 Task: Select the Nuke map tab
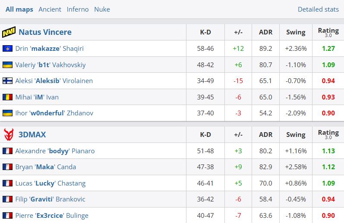click(x=102, y=9)
